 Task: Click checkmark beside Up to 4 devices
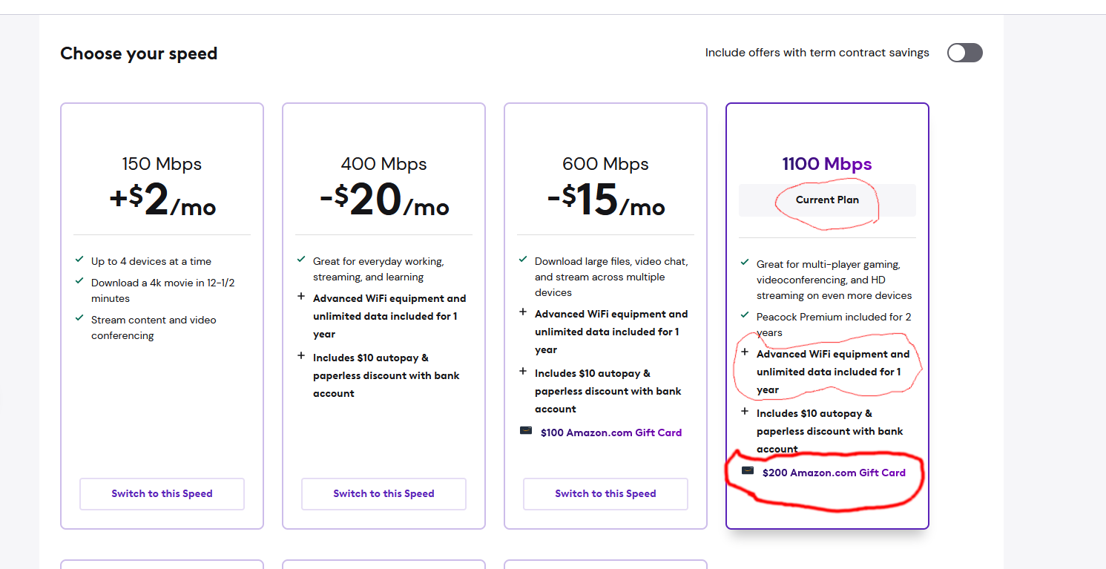79,260
